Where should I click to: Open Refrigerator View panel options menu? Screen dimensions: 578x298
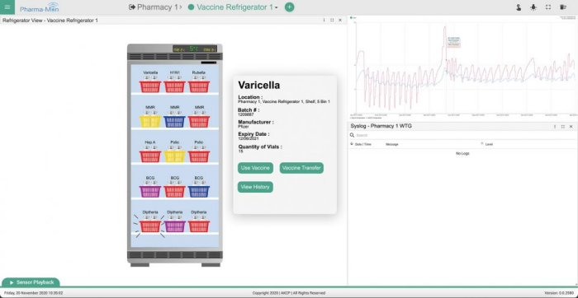(324, 21)
